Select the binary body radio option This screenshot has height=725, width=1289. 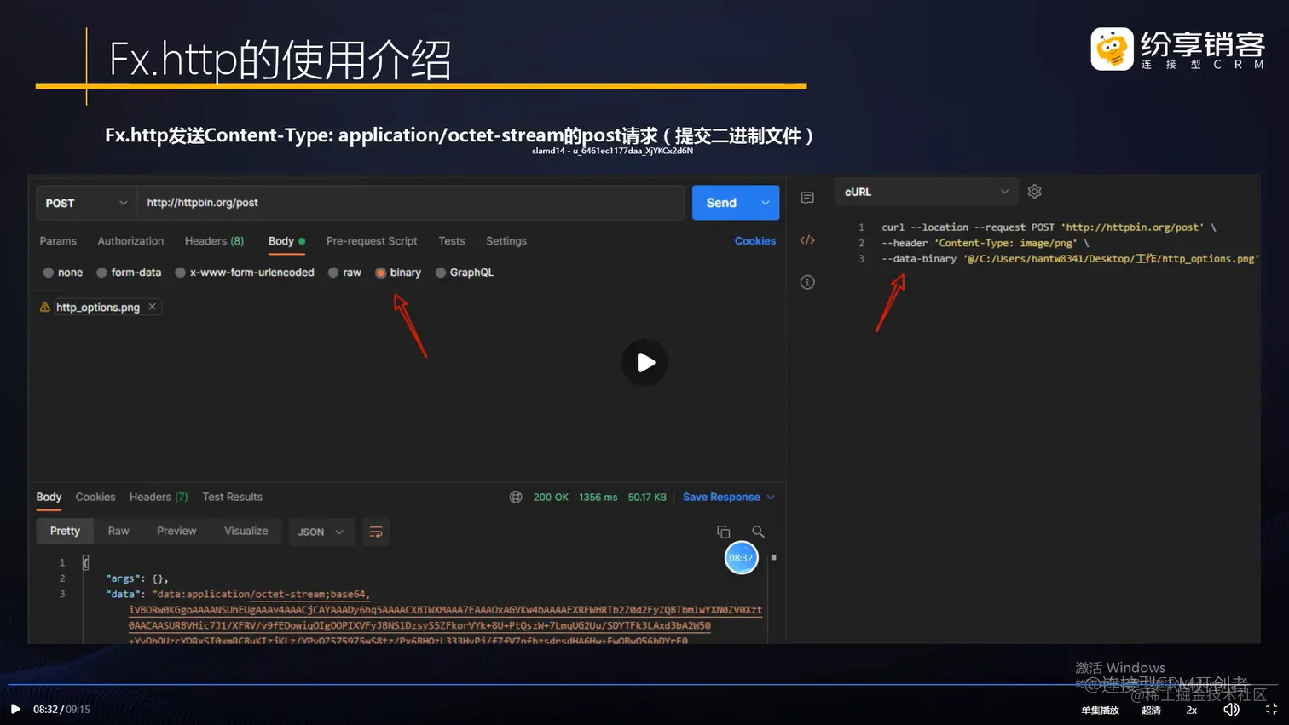point(381,273)
